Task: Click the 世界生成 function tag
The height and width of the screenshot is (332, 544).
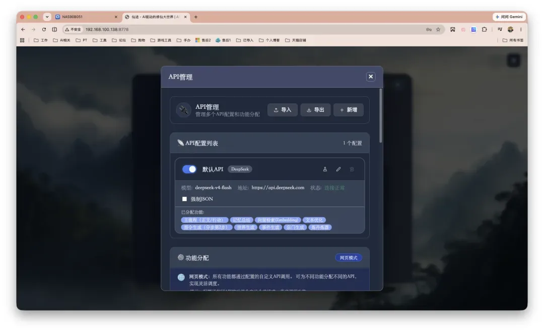Action: click(246, 228)
